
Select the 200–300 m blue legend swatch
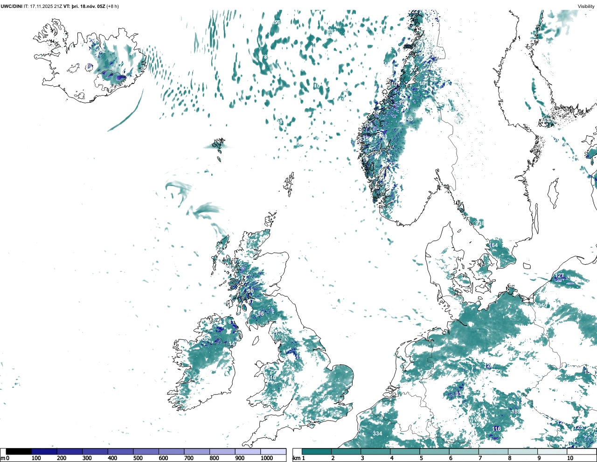click(69, 451)
